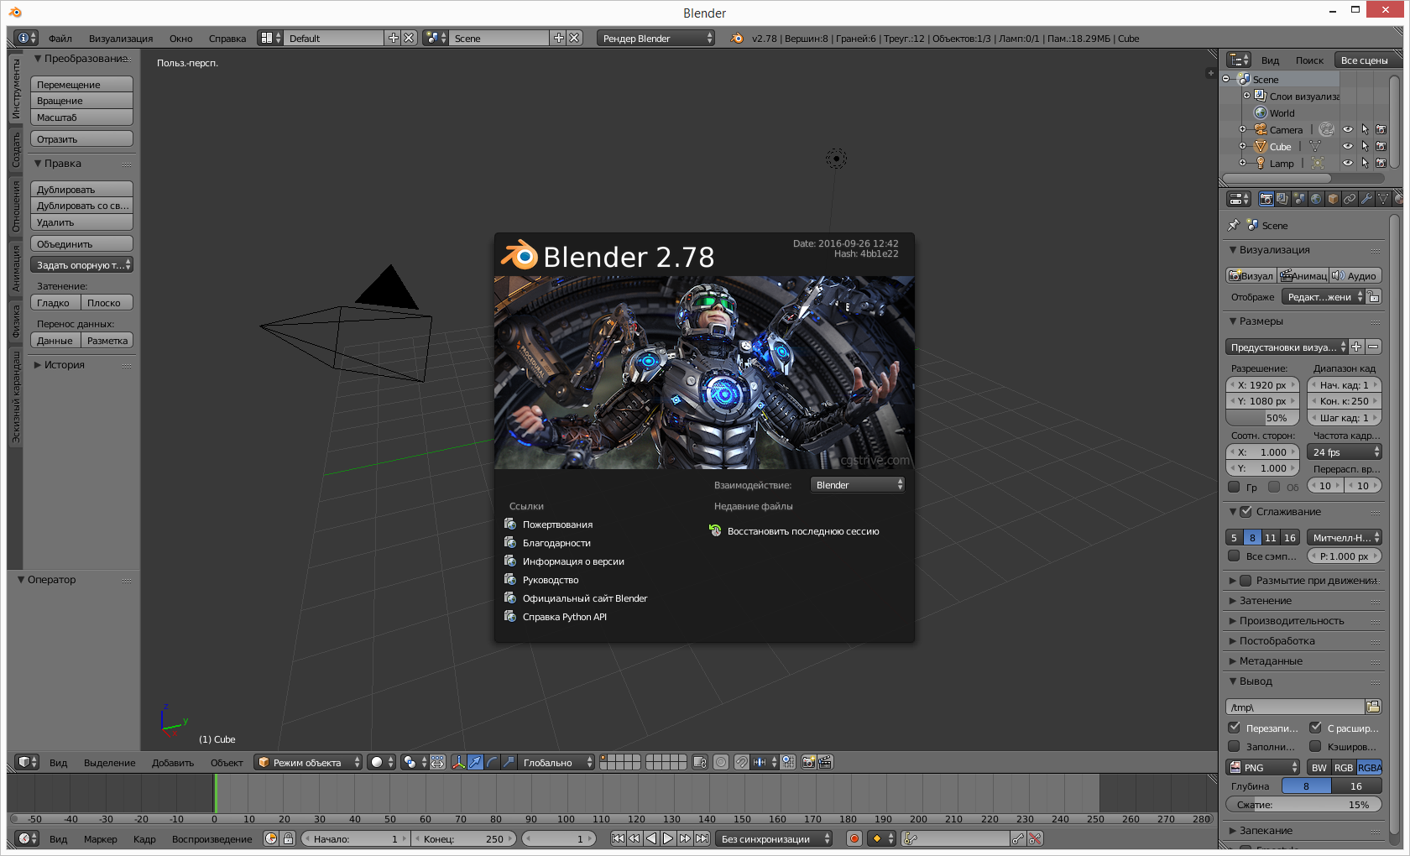Adjust the 50% resolution scale slider
Image resolution: width=1410 pixels, height=856 pixels.
click(x=1262, y=417)
